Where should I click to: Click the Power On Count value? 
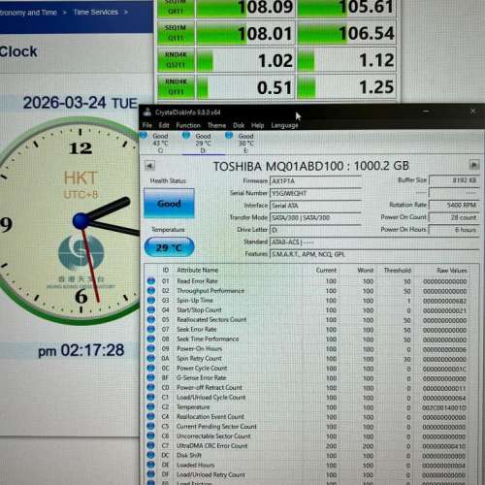[x=454, y=217]
